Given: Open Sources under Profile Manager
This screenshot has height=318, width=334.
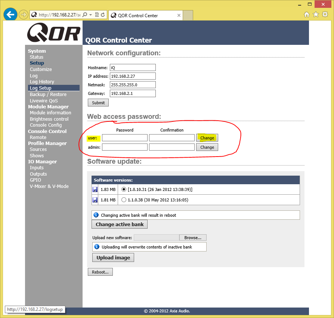Looking at the screenshot, I should click(38, 149).
